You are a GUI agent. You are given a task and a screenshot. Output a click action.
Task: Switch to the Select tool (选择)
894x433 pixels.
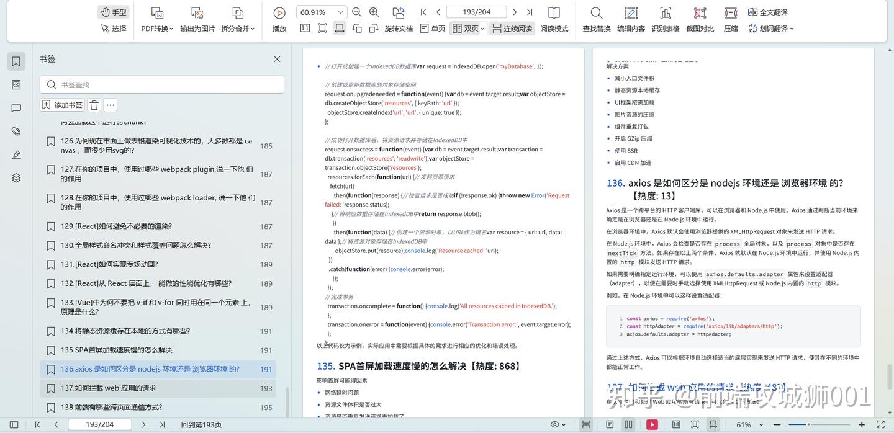coord(114,29)
